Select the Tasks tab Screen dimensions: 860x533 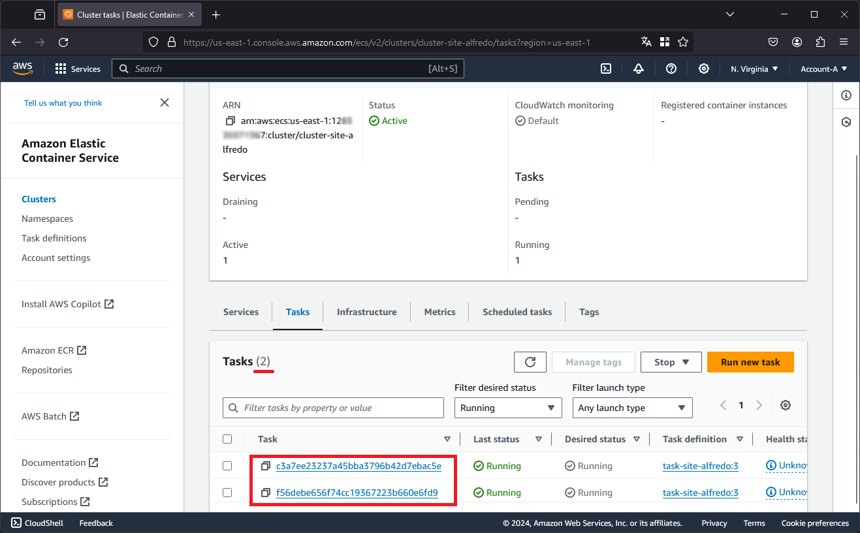pyautogui.click(x=298, y=312)
